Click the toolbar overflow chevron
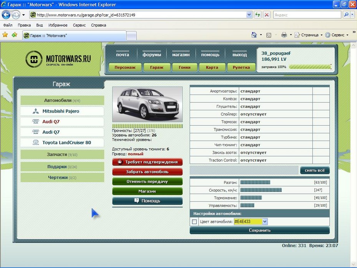 point(354,32)
